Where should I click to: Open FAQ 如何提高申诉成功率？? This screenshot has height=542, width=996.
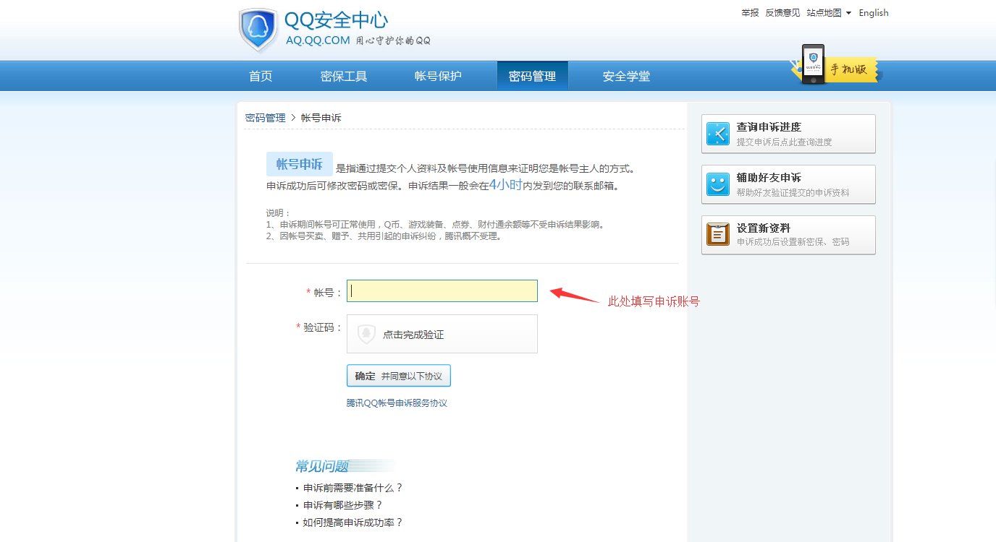(353, 522)
